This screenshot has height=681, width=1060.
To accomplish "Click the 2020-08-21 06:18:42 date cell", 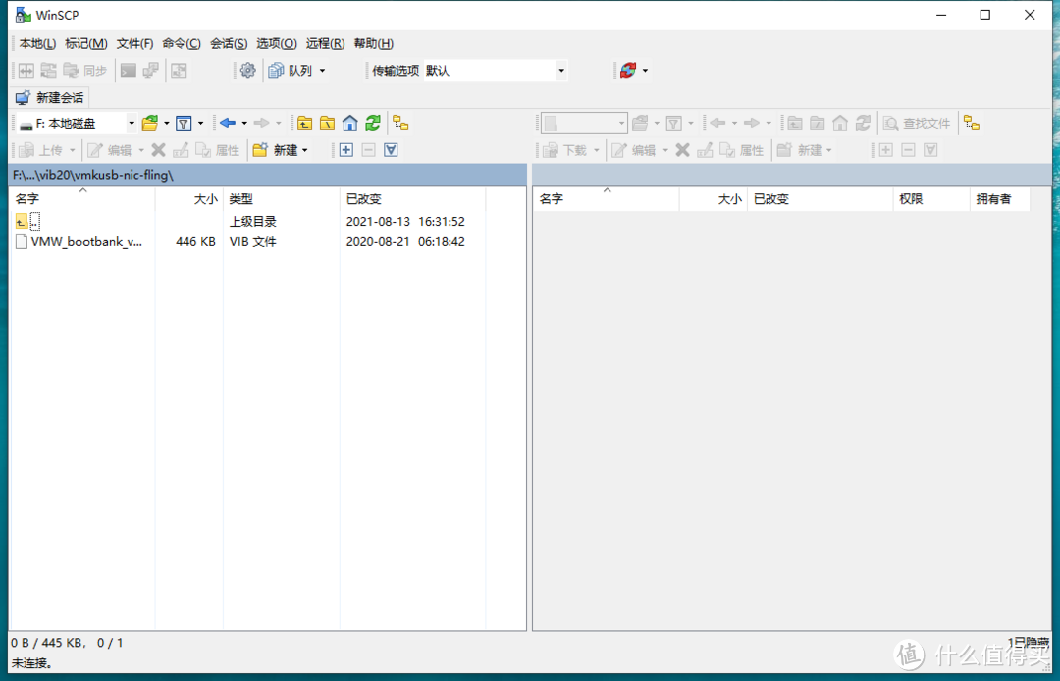I will click(x=405, y=241).
